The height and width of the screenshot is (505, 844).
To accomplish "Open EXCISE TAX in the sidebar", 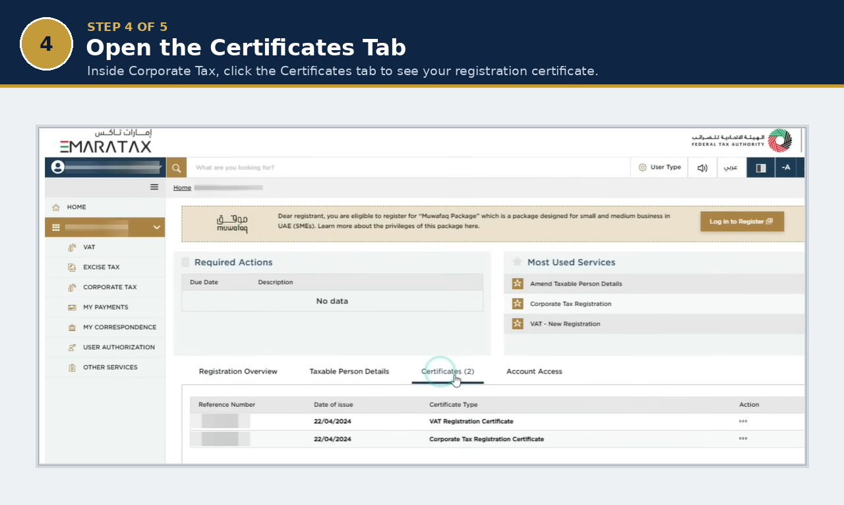I will tap(102, 267).
